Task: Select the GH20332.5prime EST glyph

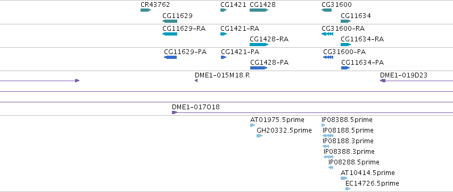Action: click(x=259, y=136)
